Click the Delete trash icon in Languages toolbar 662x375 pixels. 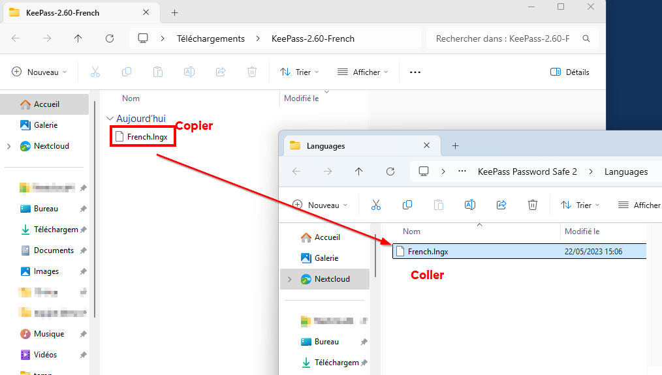533,205
